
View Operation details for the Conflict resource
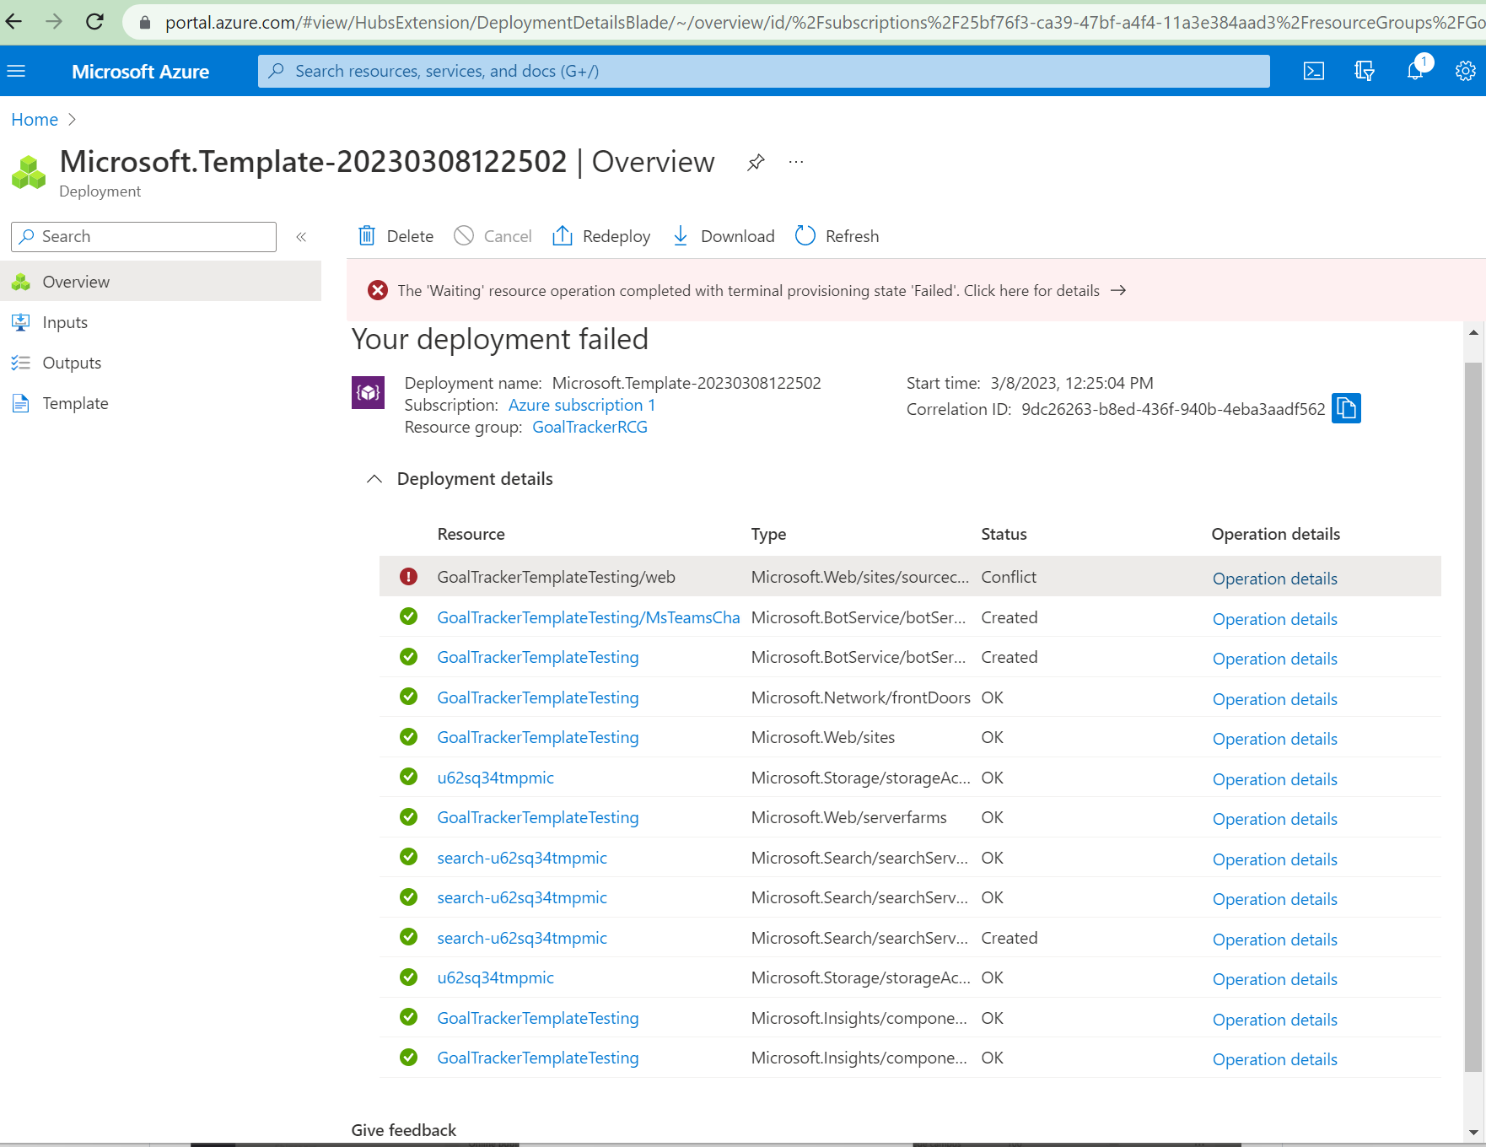coord(1274,579)
